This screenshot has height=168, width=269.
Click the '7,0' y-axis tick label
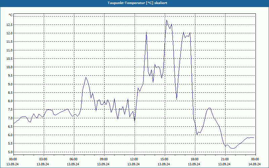[x=10, y=118]
